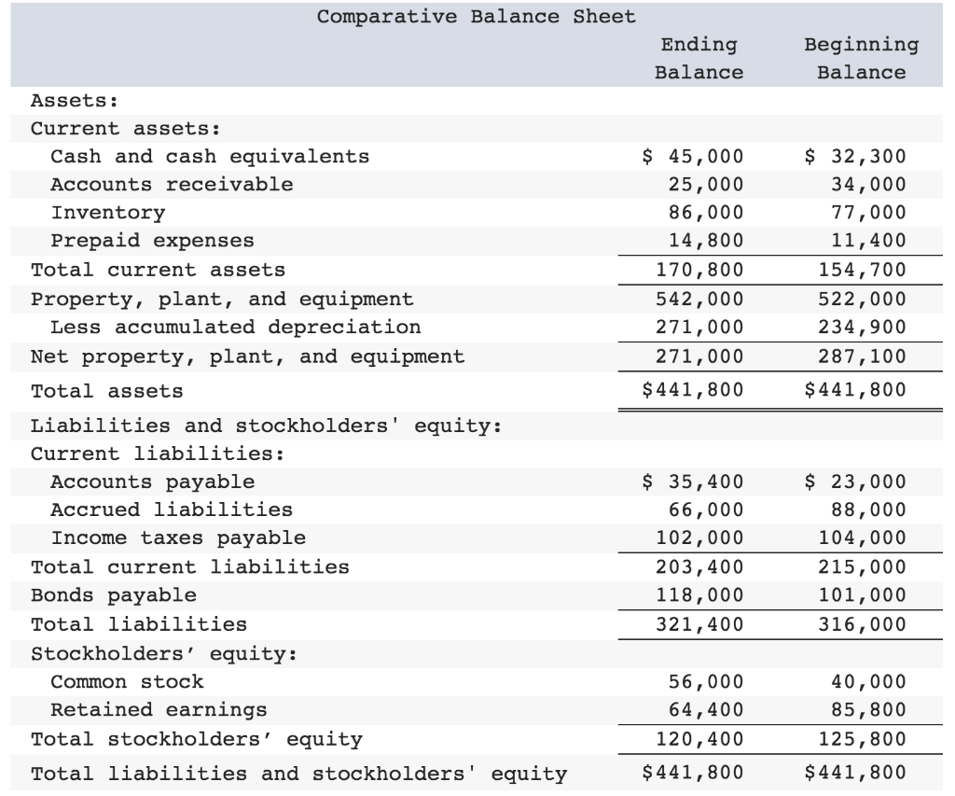The width and height of the screenshot is (955, 796).
Task: Select the 'Beginning Balance' column header
Action: click(x=861, y=59)
